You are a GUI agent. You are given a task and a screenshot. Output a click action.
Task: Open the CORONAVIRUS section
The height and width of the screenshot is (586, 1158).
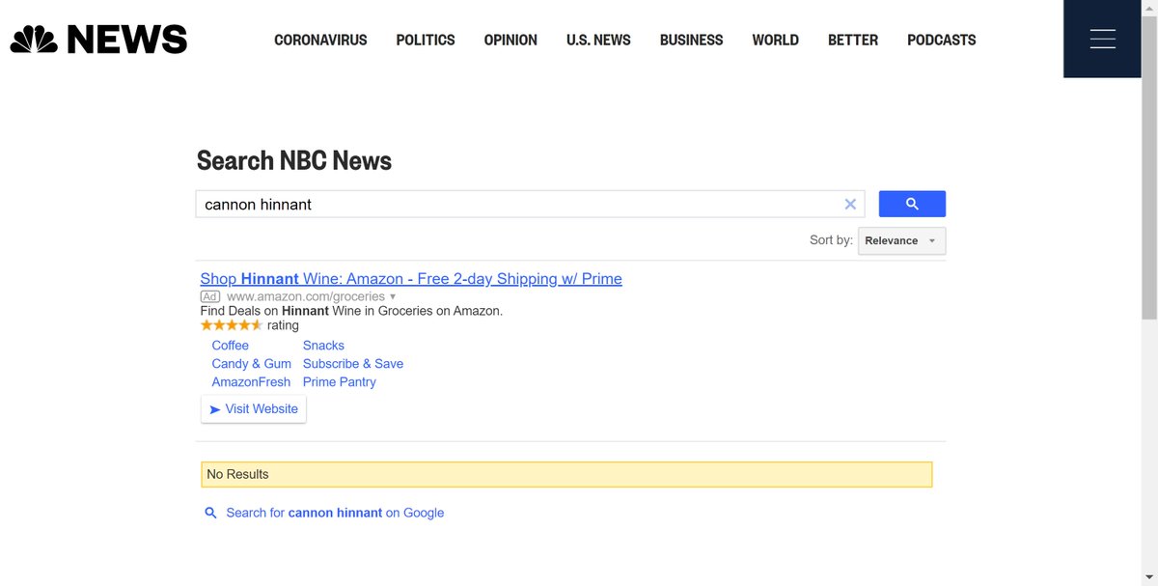tap(320, 40)
